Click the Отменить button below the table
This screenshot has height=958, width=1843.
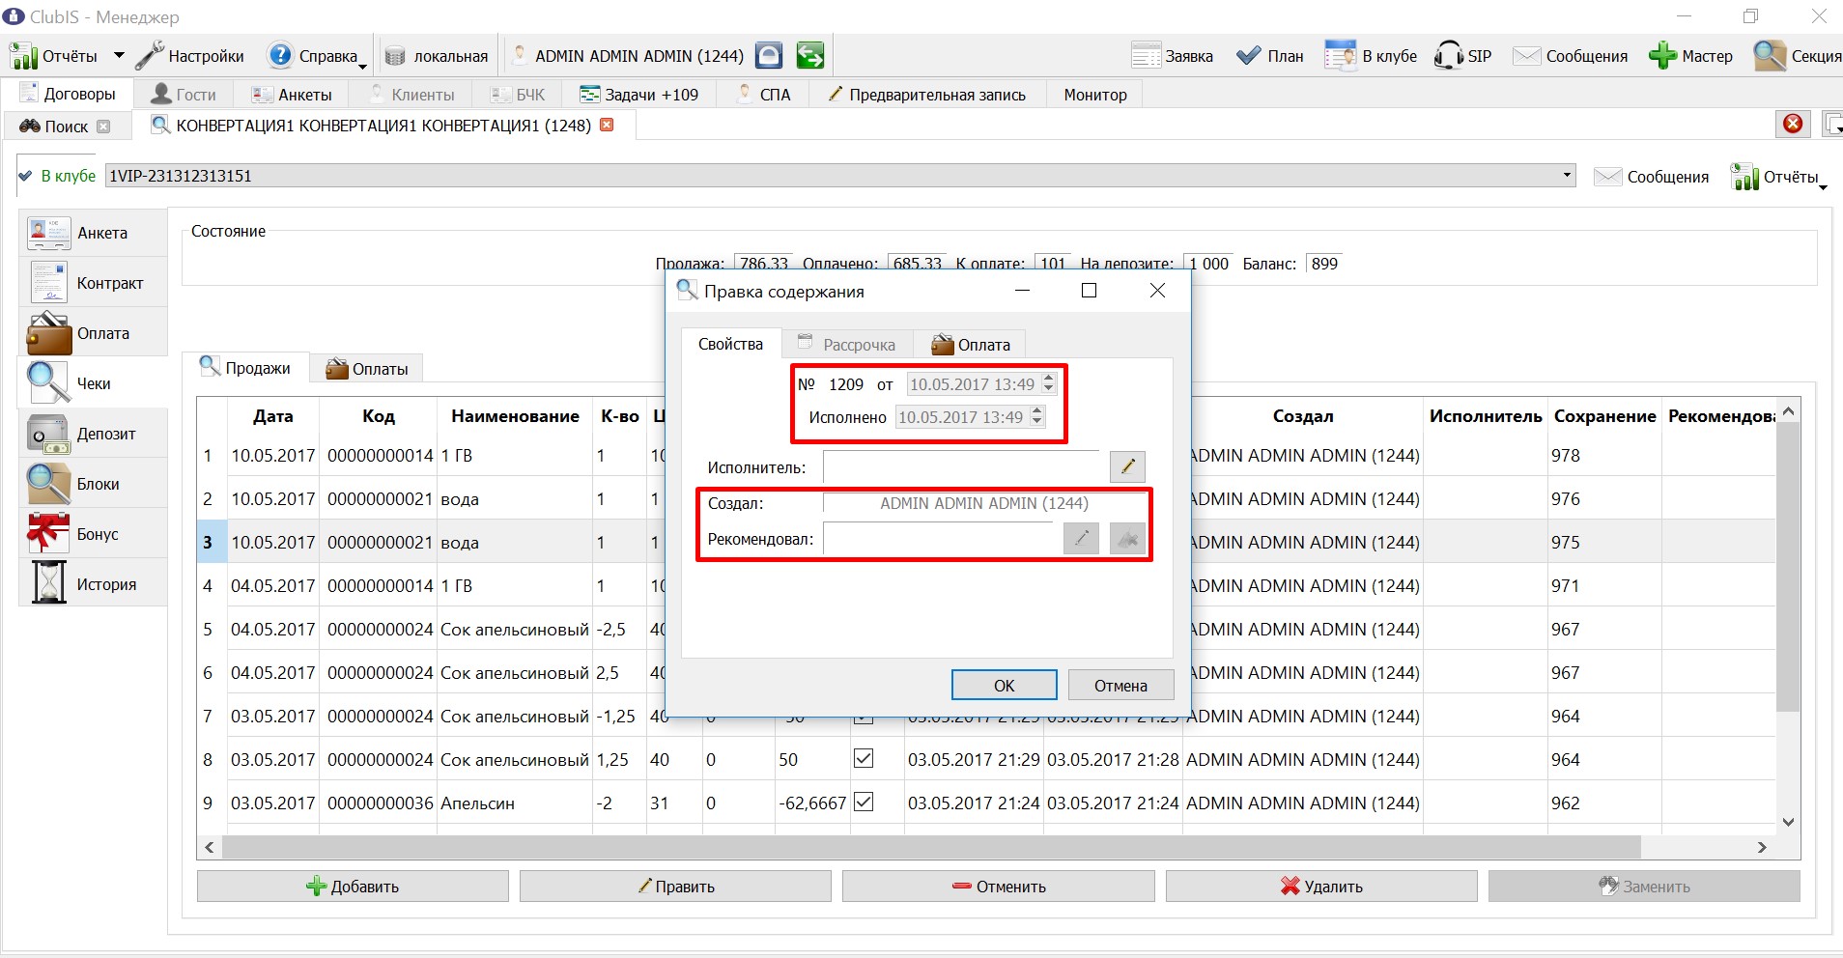(x=999, y=887)
